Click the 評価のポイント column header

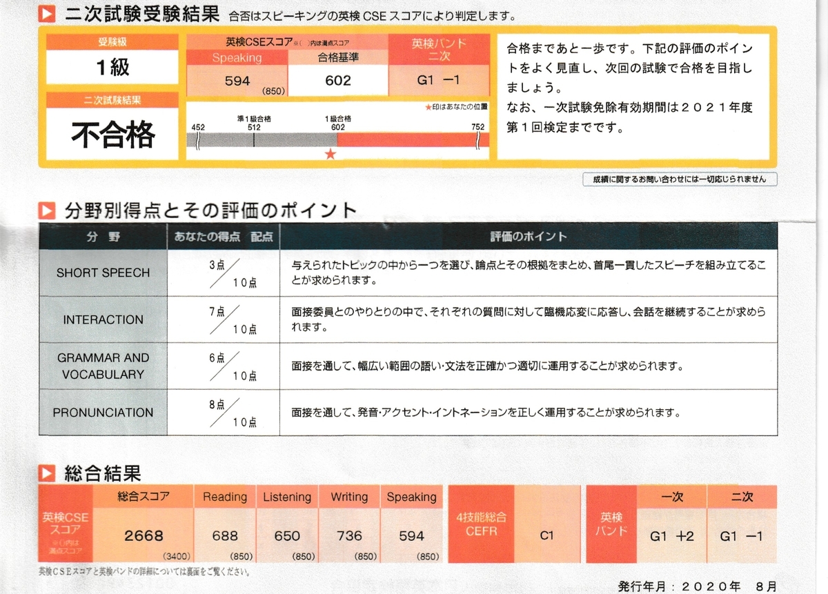529,237
